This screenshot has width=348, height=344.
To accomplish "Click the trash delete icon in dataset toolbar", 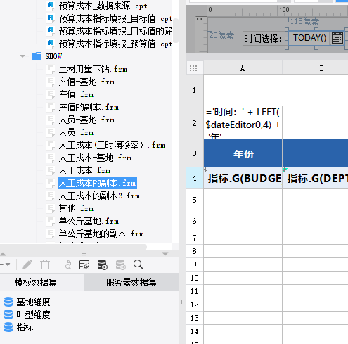I will coord(45,265).
